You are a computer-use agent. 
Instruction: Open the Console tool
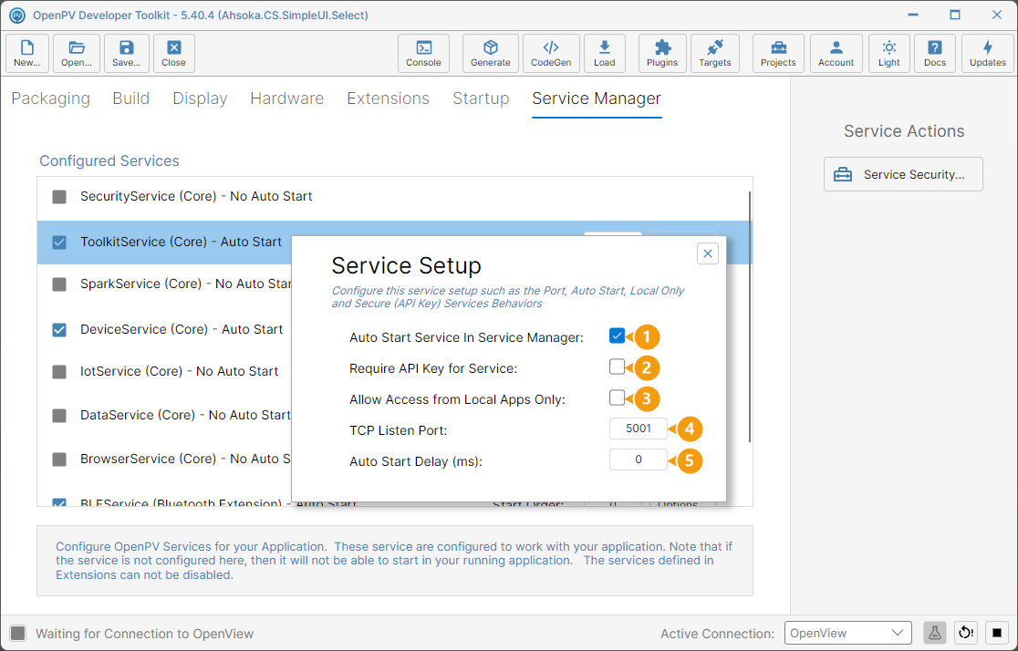click(x=423, y=53)
